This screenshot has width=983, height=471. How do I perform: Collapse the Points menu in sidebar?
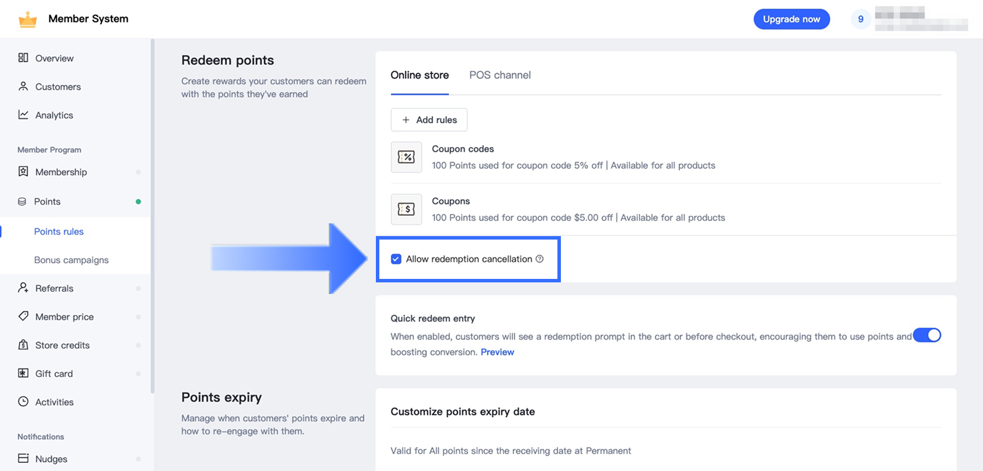click(x=47, y=201)
